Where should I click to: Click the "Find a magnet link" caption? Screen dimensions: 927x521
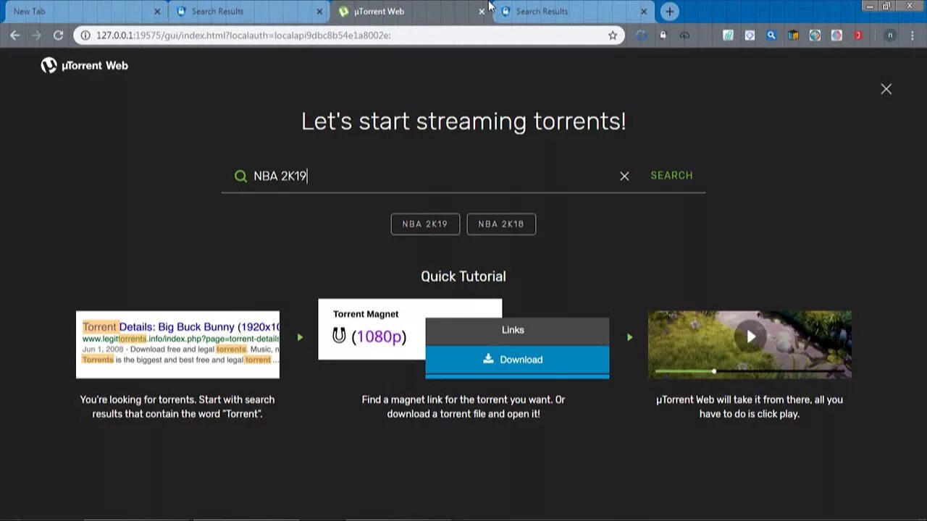point(463,407)
